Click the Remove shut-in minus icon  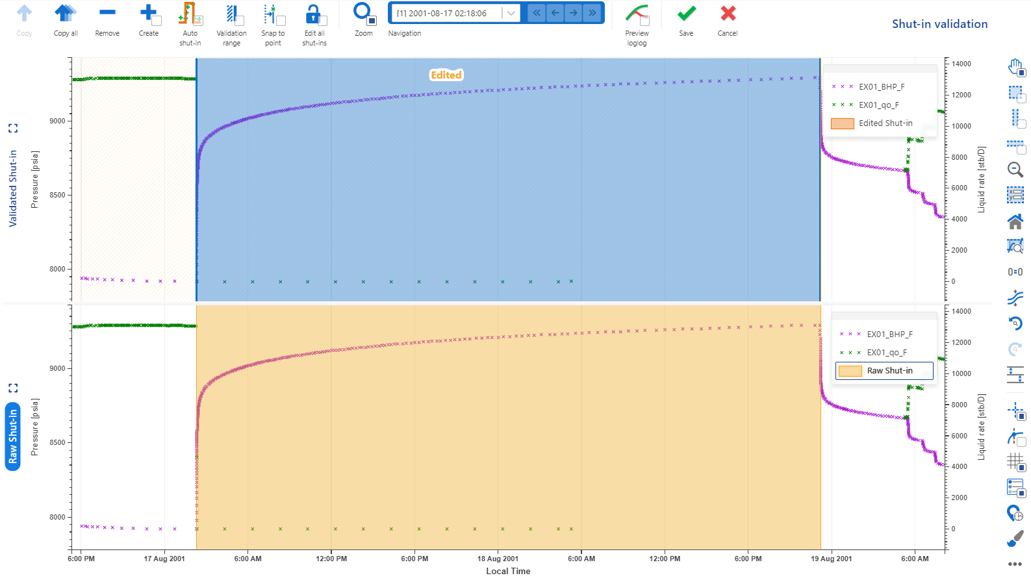point(107,12)
